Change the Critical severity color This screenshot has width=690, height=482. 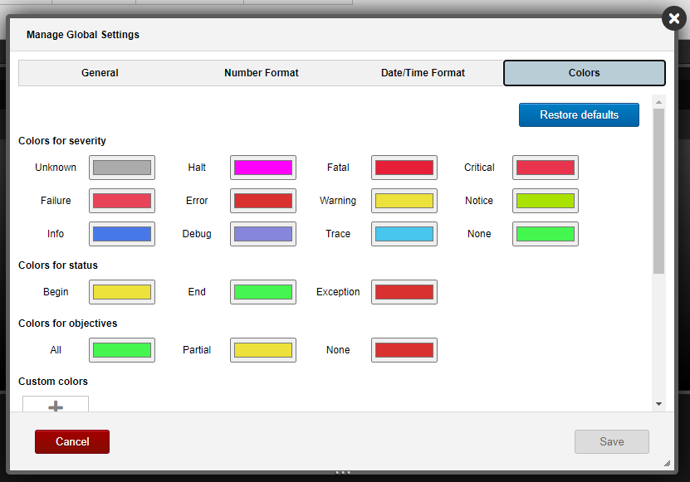[545, 167]
